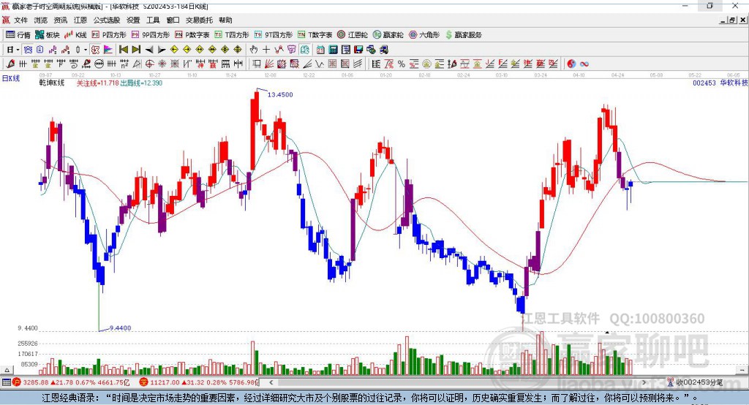This screenshot has height=405, width=749.
Task: Select the Gann fan lines tool
Action: click(x=269, y=64)
